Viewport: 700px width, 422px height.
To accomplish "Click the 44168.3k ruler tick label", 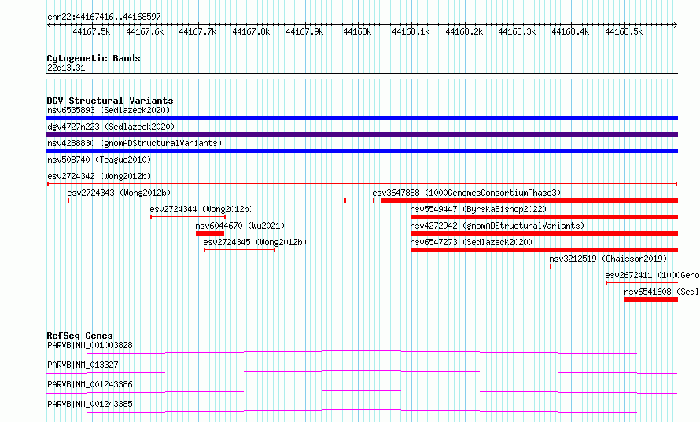I will (x=517, y=31).
